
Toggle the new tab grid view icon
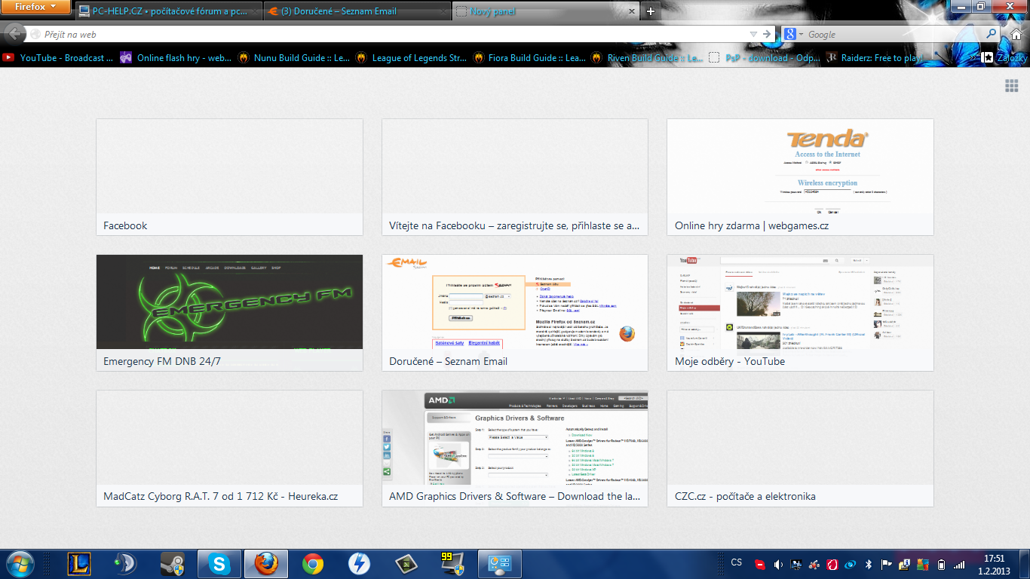(1012, 86)
